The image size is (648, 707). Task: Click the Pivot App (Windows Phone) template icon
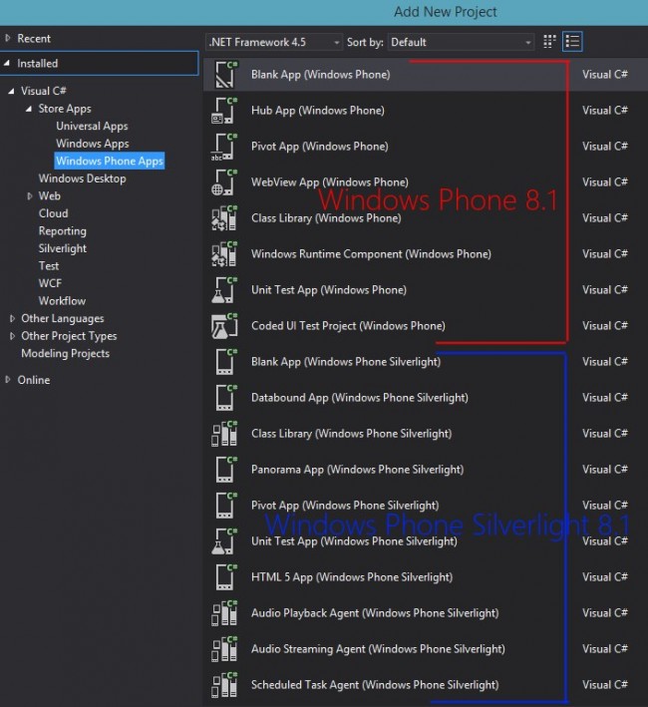click(x=225, y=147)
